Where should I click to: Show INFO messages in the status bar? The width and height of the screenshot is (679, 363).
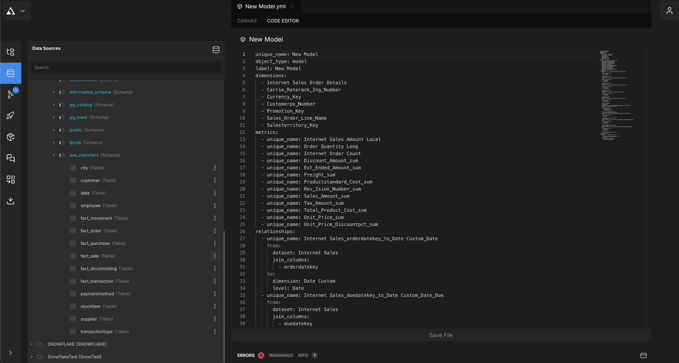(303, 355)
